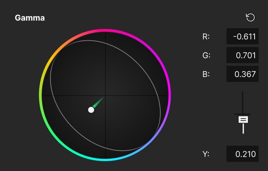The image size is (268, 171).
Task: Click the Gamma panel title
Action: [30, 18]
